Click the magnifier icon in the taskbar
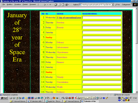Viewport: 138px width, 103px height. (x=63, y=98)
